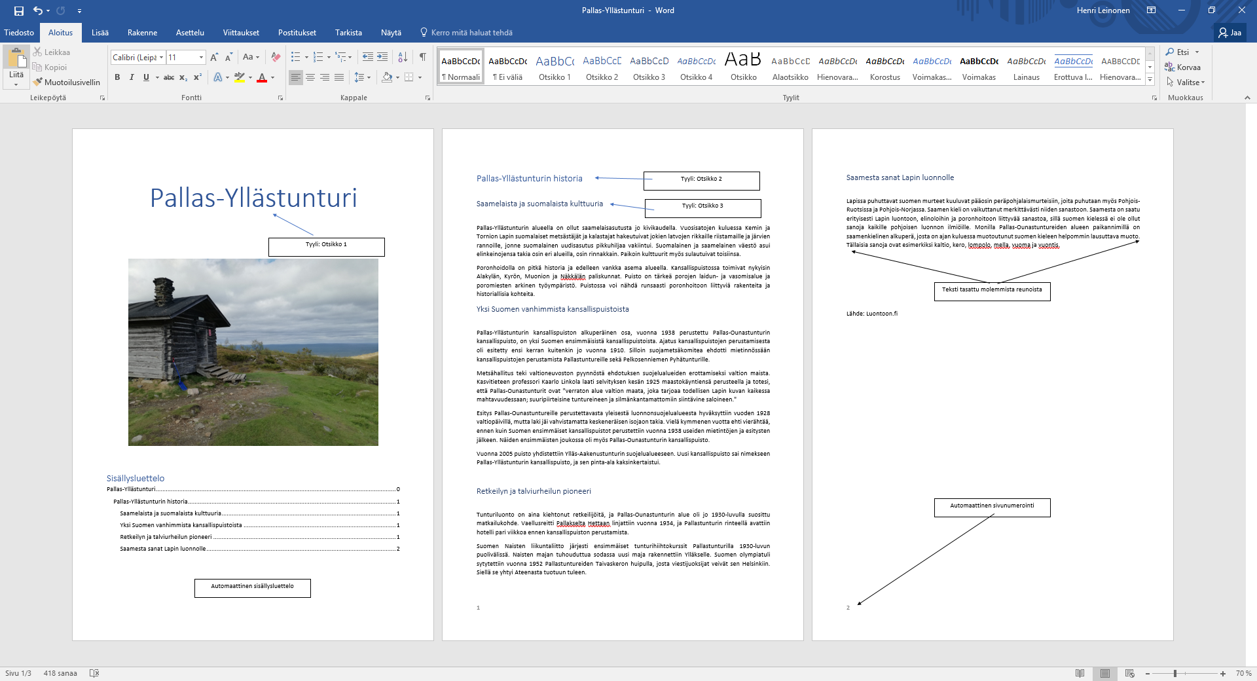Open the font name dropdown
Image resolution: width=1257 pixels, height=681 pixels.
point(161,57)
